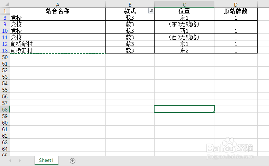Select the 东1 cell in row 8
The height and width of the screenshot is (166, 269).
point(184,18)
